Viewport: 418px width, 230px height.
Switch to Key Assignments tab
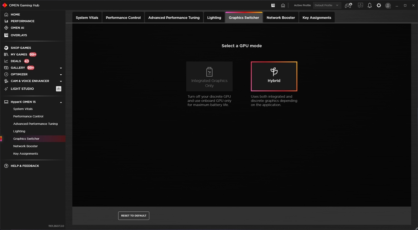click(x=317, y=17)
